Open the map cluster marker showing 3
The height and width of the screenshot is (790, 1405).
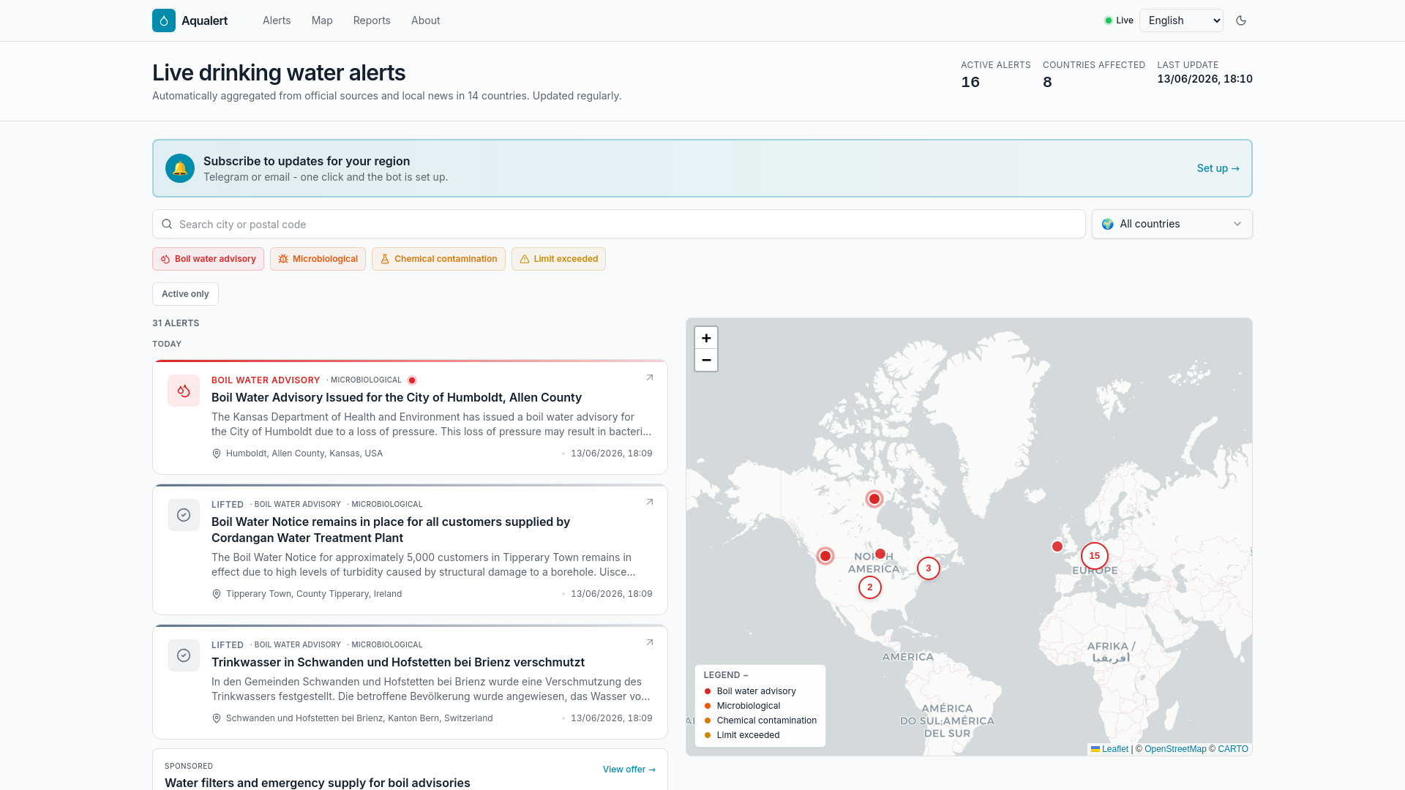[929, 568]
